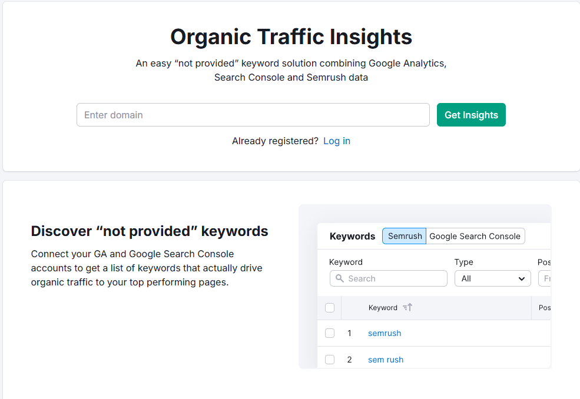
Task: Click the Keywords panel title
Action: click(x=352, y=237)
